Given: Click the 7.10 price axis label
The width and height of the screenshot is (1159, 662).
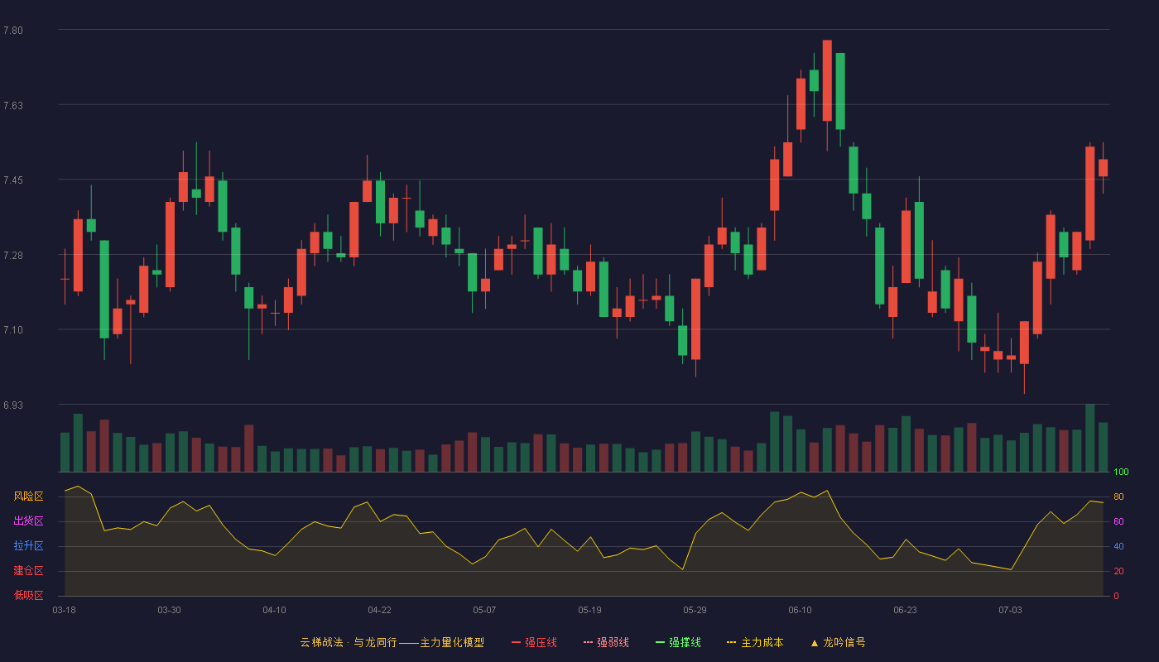Looking at the screenshot, I should pos(13,331).
